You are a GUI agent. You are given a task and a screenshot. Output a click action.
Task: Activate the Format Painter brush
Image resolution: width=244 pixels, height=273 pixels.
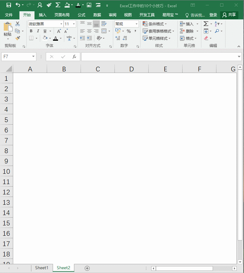[18, 38]
